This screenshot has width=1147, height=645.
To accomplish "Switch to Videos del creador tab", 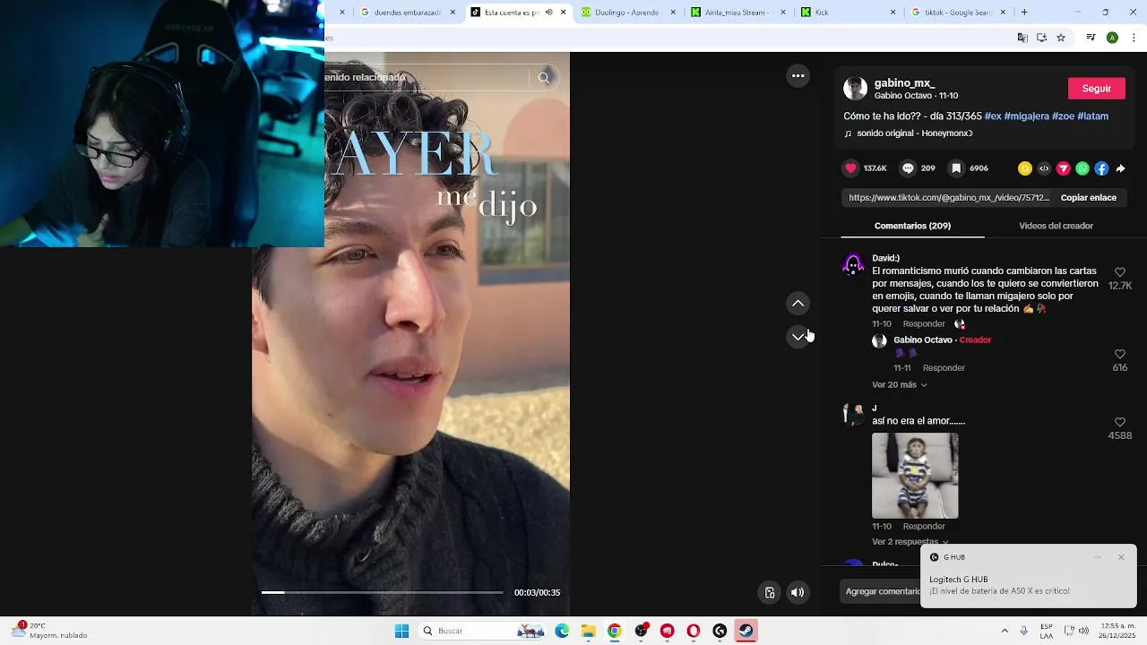I will (x=1056, y=226).
